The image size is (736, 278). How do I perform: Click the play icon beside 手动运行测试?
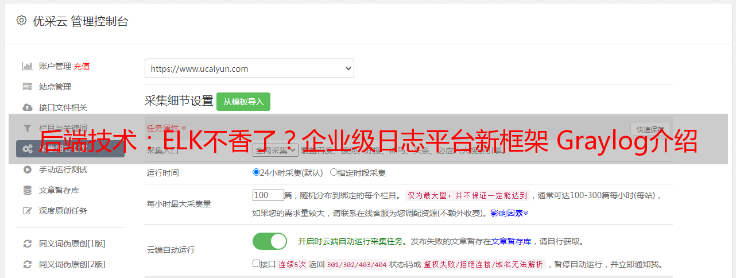27,169
